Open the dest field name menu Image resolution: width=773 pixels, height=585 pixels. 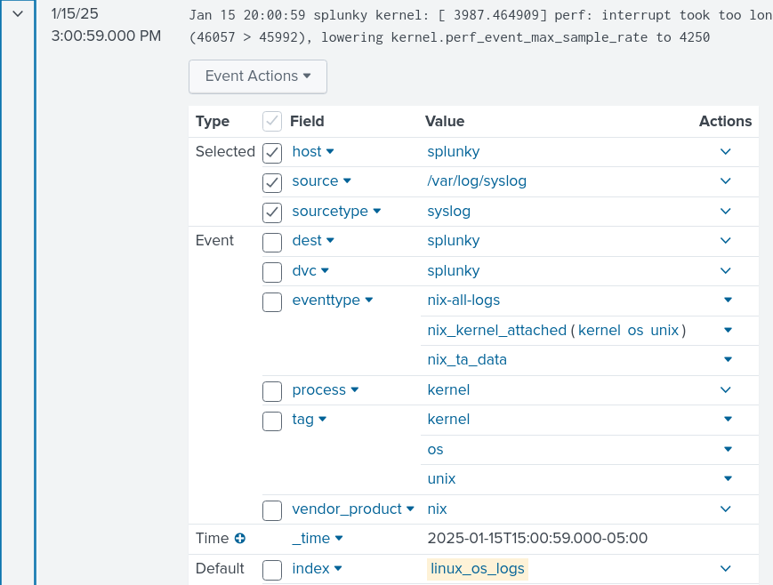pyautogui.click(x=313, y=241)
